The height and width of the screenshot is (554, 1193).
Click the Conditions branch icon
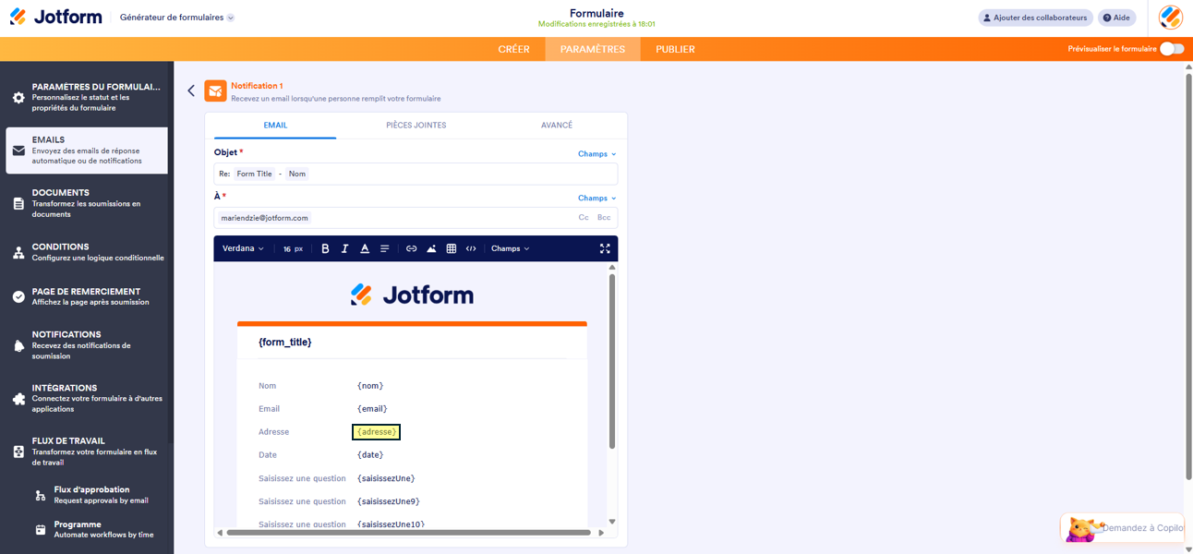(18, 253)
